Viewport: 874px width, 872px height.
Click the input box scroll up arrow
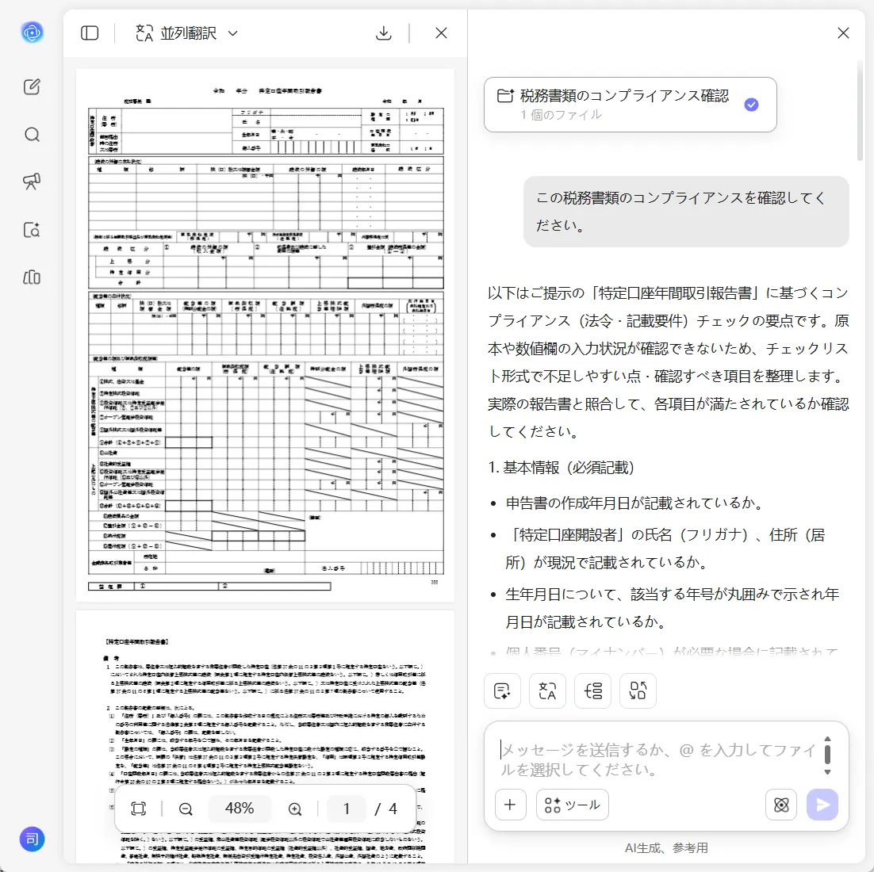[x=828, y=740]
